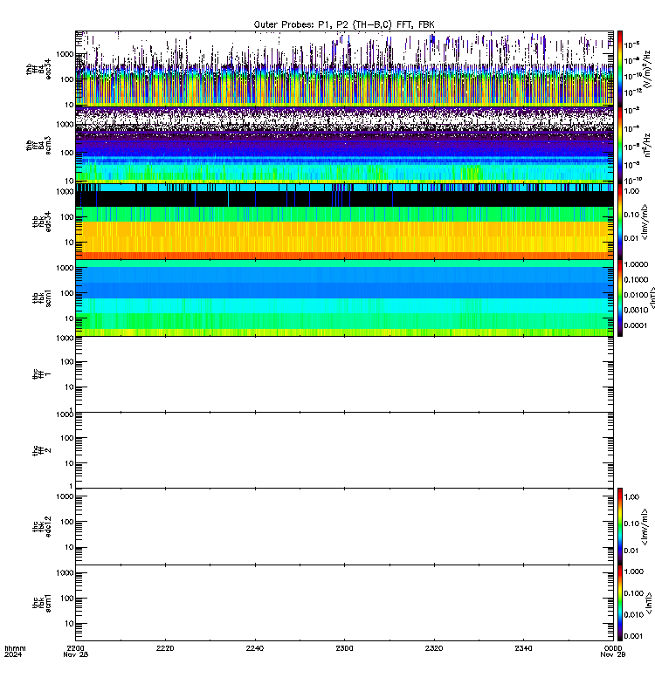Click the 'hhmm' axis unit label

15,648
